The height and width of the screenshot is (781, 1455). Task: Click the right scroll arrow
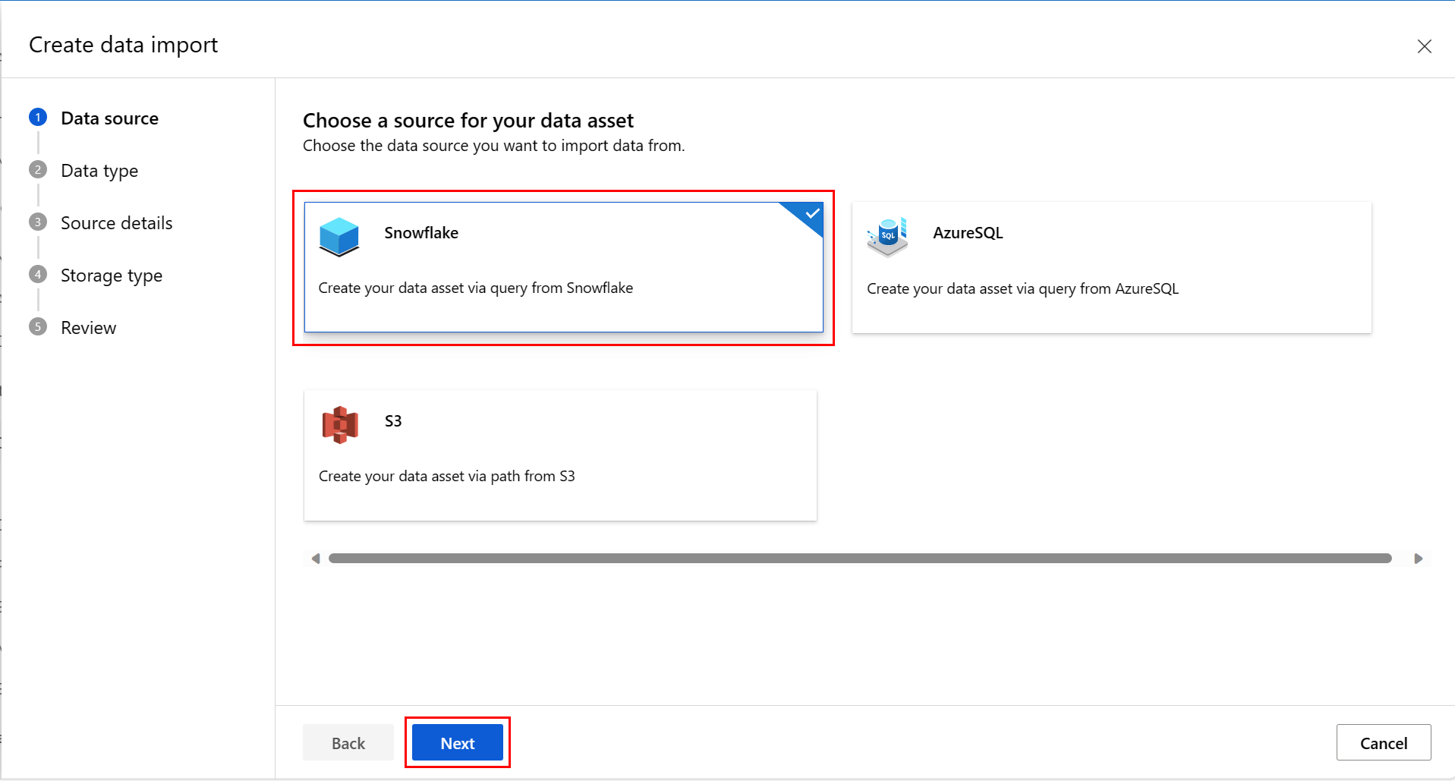tap(1418, 559)
